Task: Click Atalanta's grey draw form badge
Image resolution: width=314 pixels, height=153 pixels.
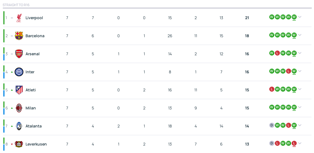Action: point(272,125)
